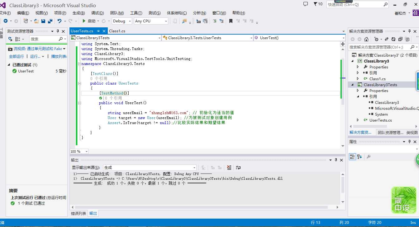The image size is (419, 227).
Task: Switch Properties panel to Alphabetical sort
Action: (x=359, y=157)
